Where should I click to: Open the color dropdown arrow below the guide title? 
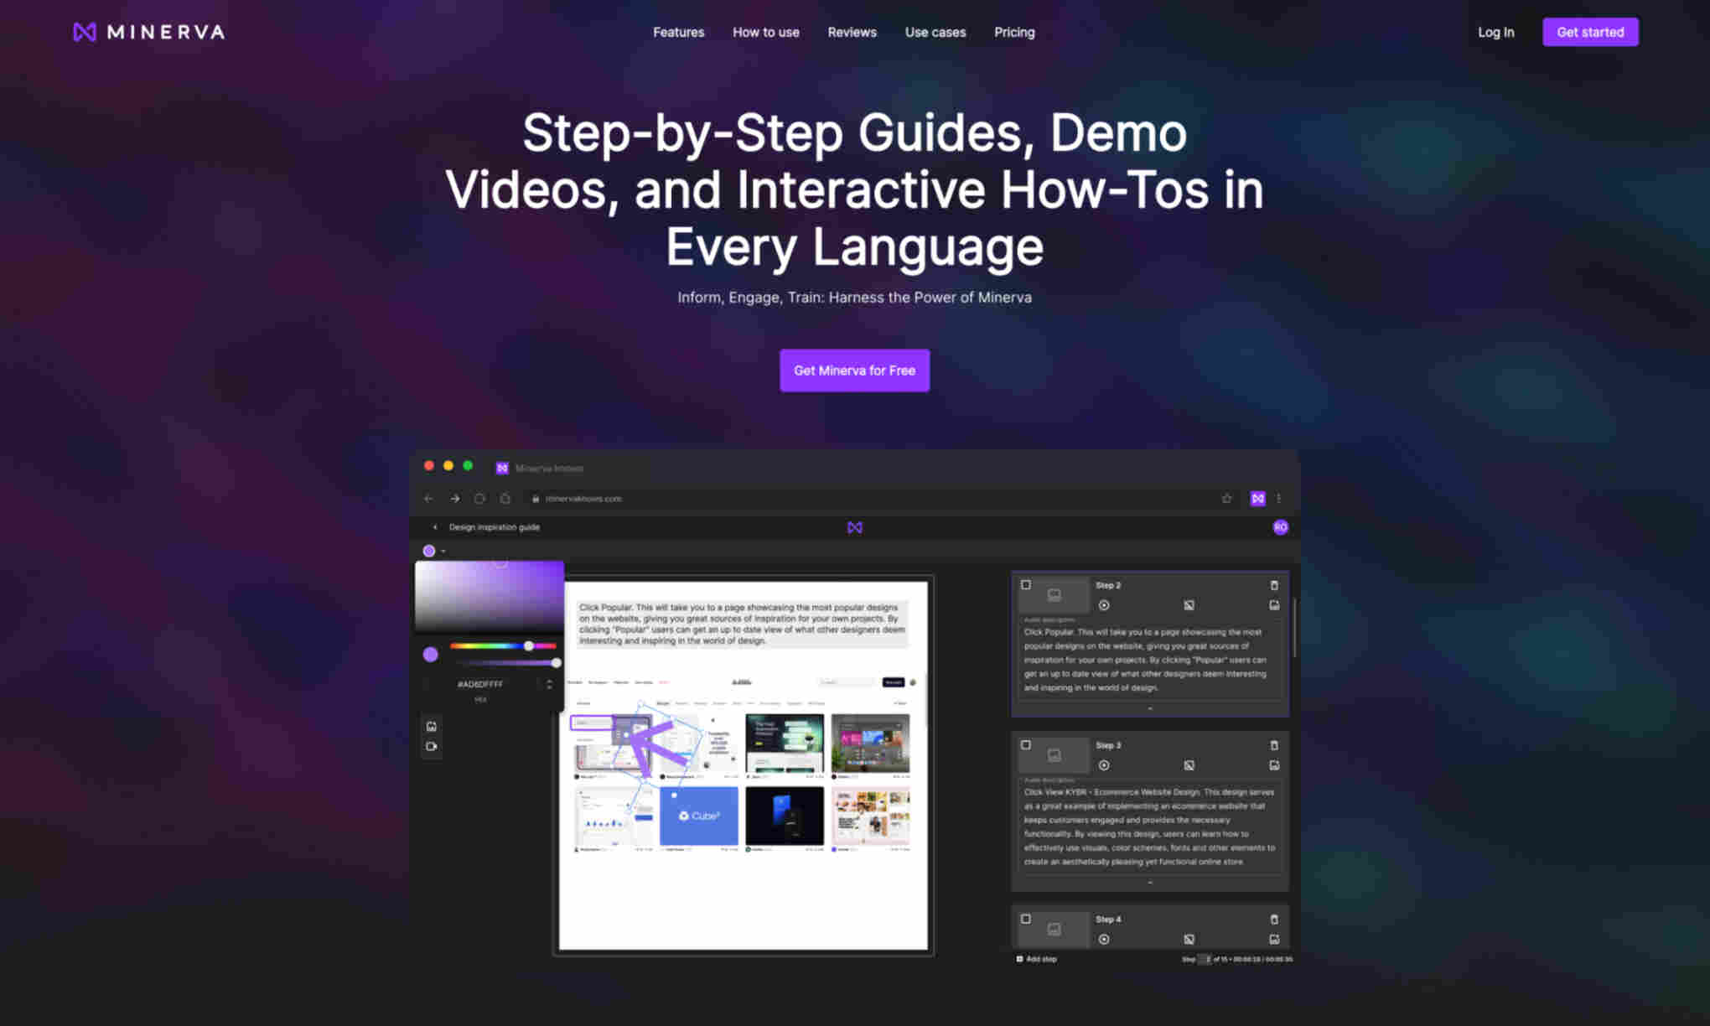443,552
